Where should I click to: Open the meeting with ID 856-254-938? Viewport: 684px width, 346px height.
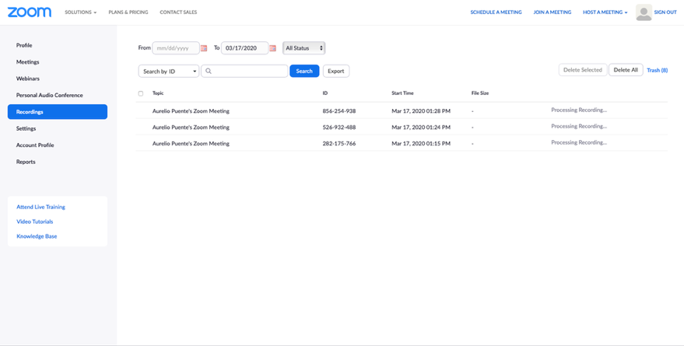(x=191, y=111)
